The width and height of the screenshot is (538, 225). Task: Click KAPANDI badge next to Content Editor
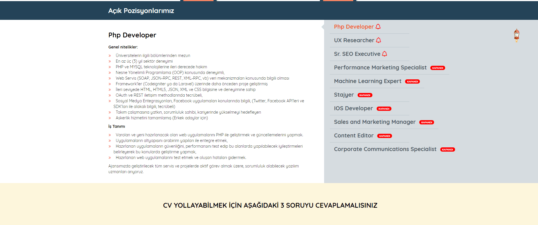pos(384,136)
